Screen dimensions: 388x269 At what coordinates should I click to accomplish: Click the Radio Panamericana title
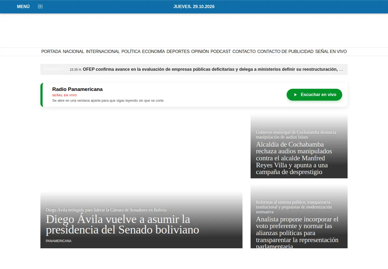point(77,89)
